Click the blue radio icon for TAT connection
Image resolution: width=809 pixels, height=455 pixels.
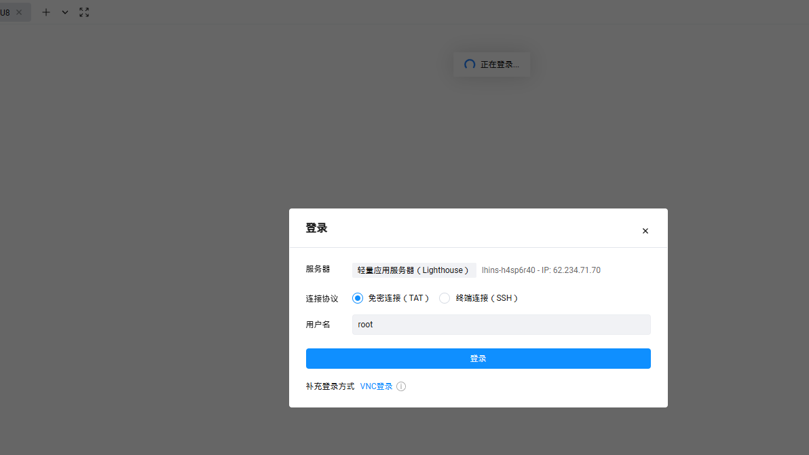358,297
